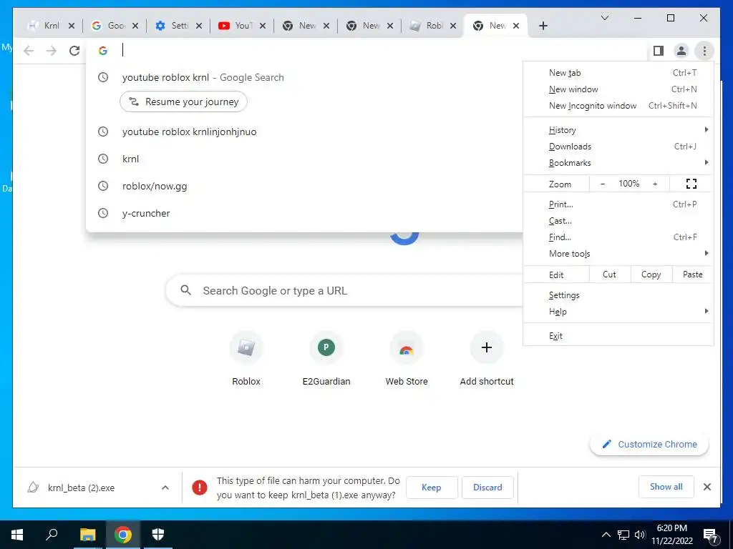Open Windows Start menu

click(17, 535)
